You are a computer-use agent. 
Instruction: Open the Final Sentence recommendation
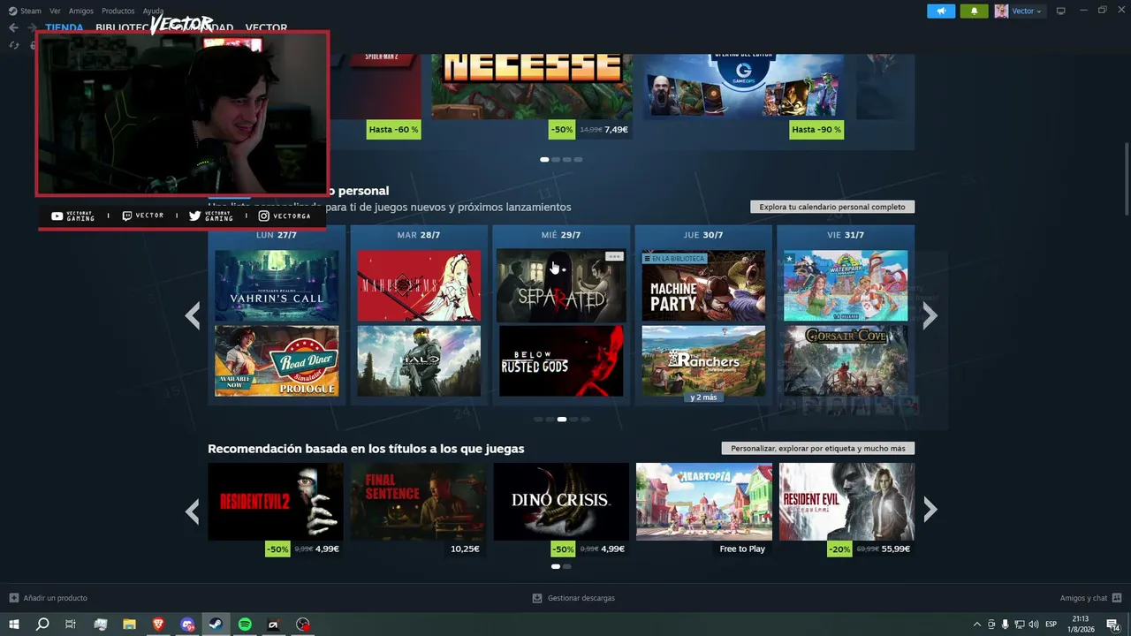418,502
